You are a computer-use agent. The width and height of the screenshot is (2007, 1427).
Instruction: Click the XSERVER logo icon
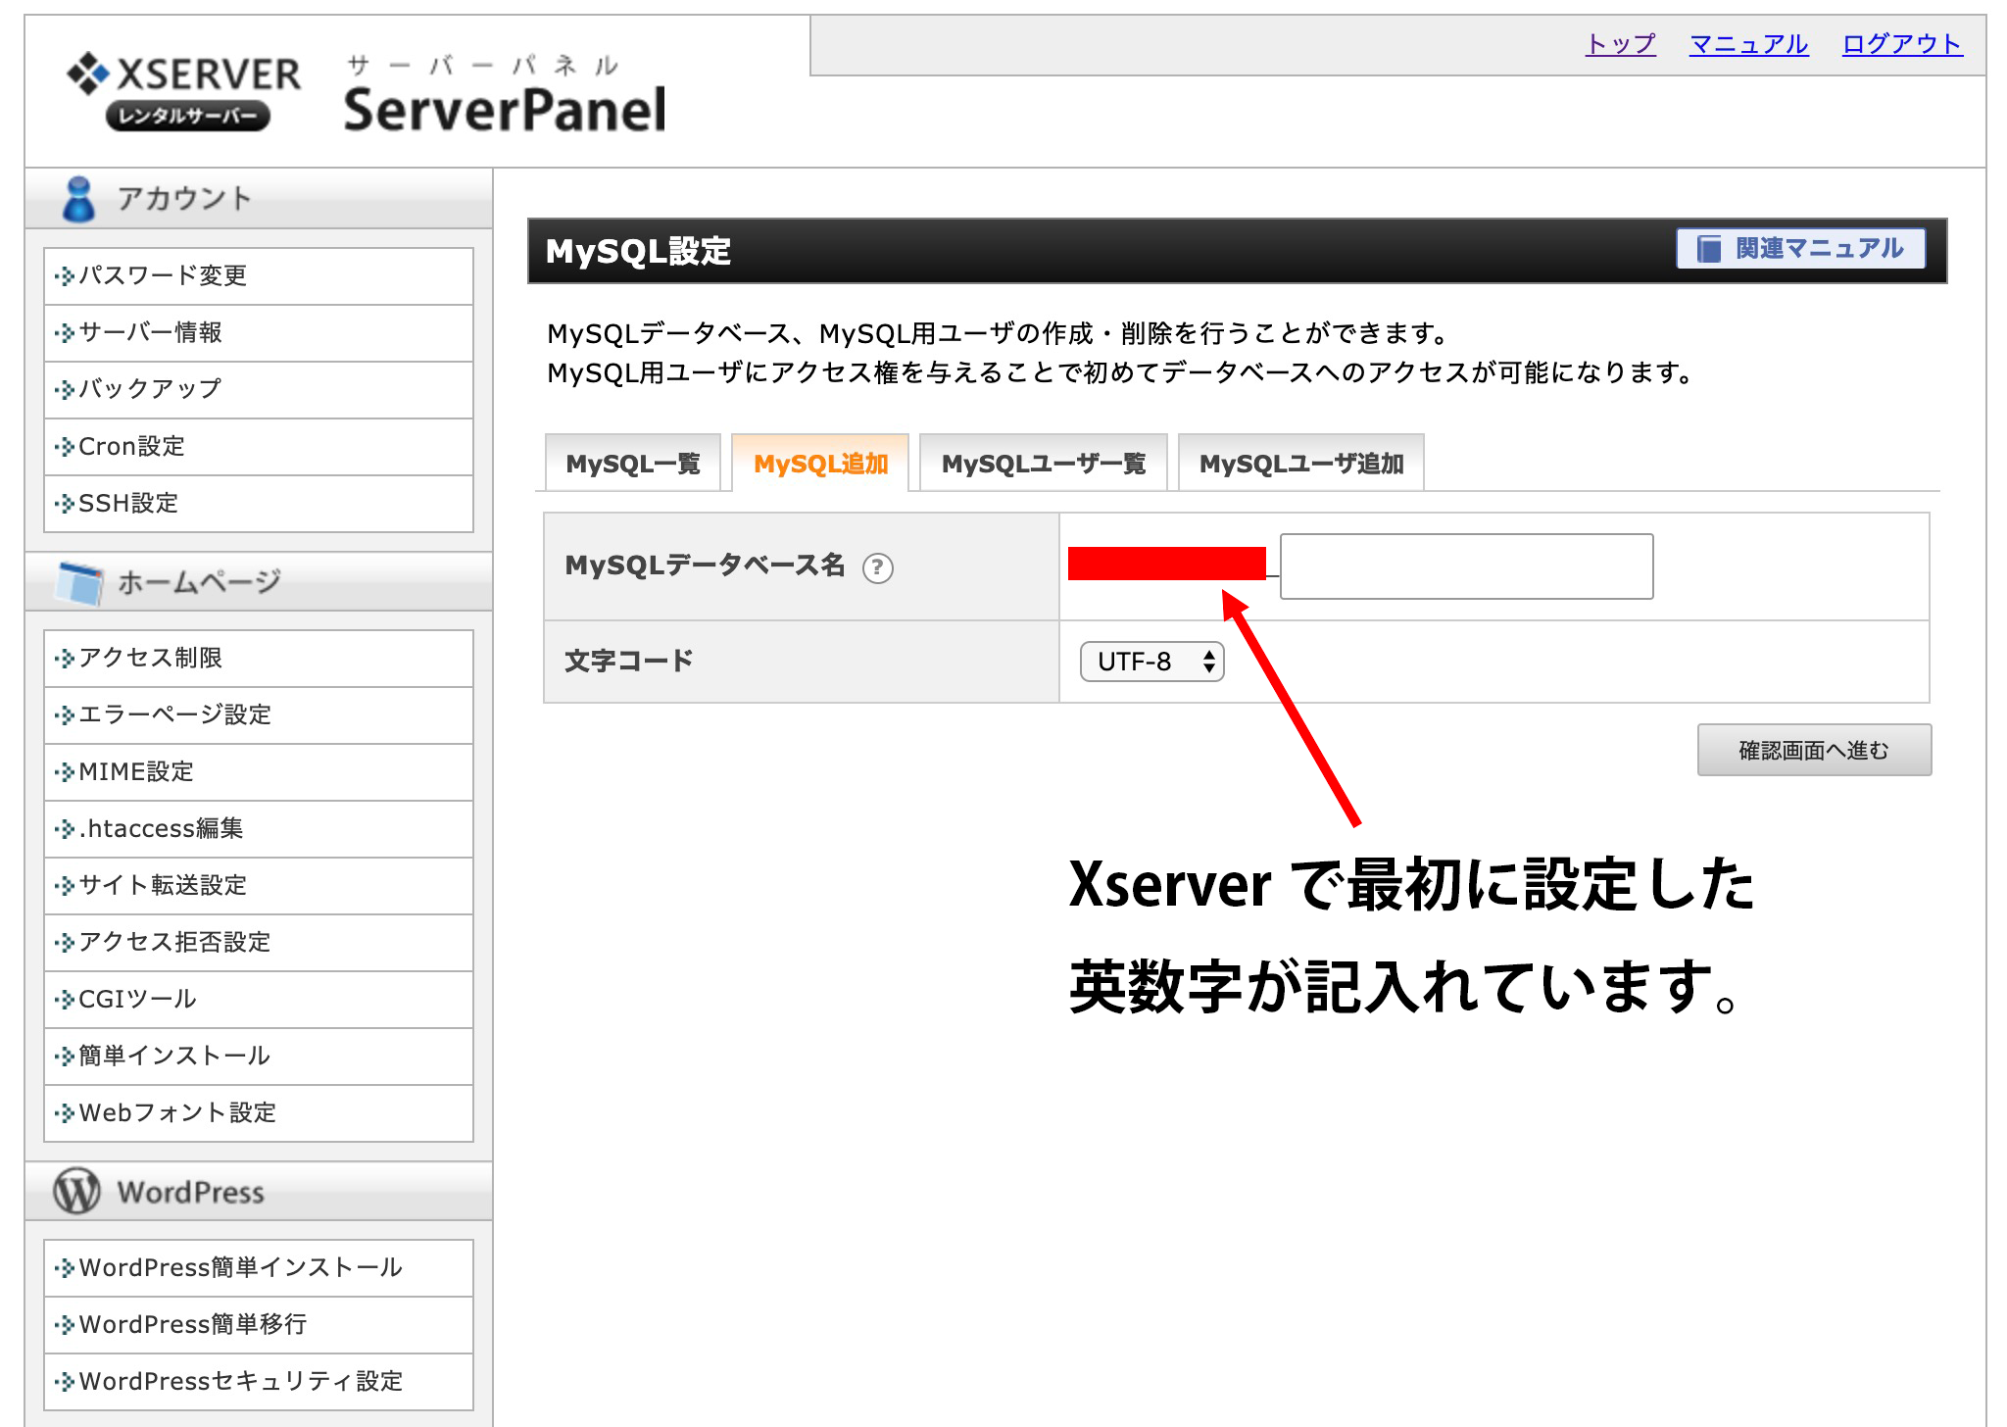[86, 74]
